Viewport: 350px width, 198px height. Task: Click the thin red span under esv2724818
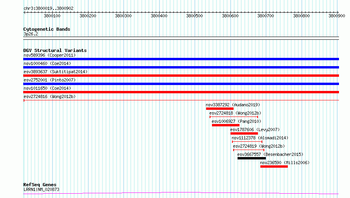click(234, 117)
